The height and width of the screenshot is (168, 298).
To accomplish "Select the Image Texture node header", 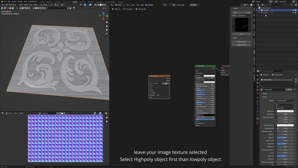I will pos(159,76).
